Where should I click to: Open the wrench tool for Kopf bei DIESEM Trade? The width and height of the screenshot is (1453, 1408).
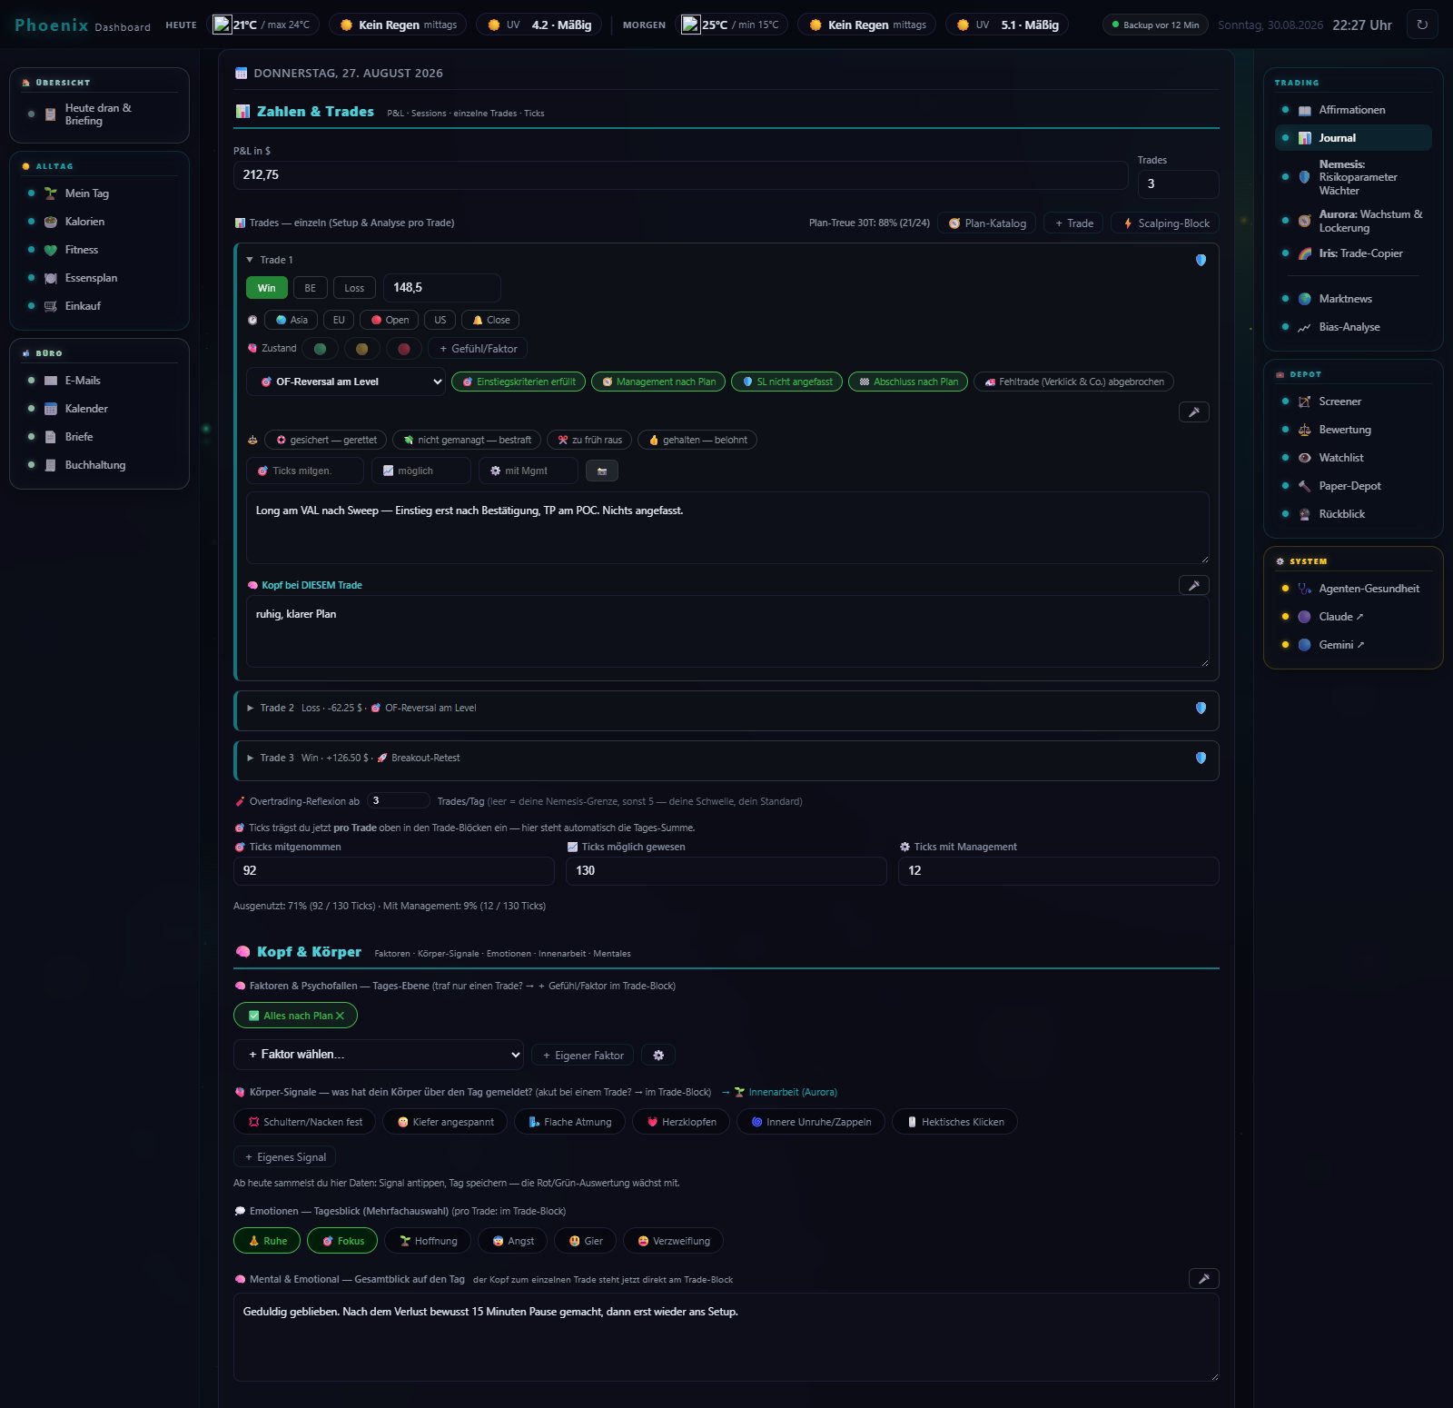click(x=1193, y=585)
